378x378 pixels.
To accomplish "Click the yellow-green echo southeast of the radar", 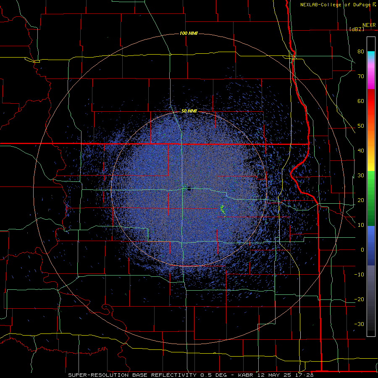I will [x=223, y=210].
